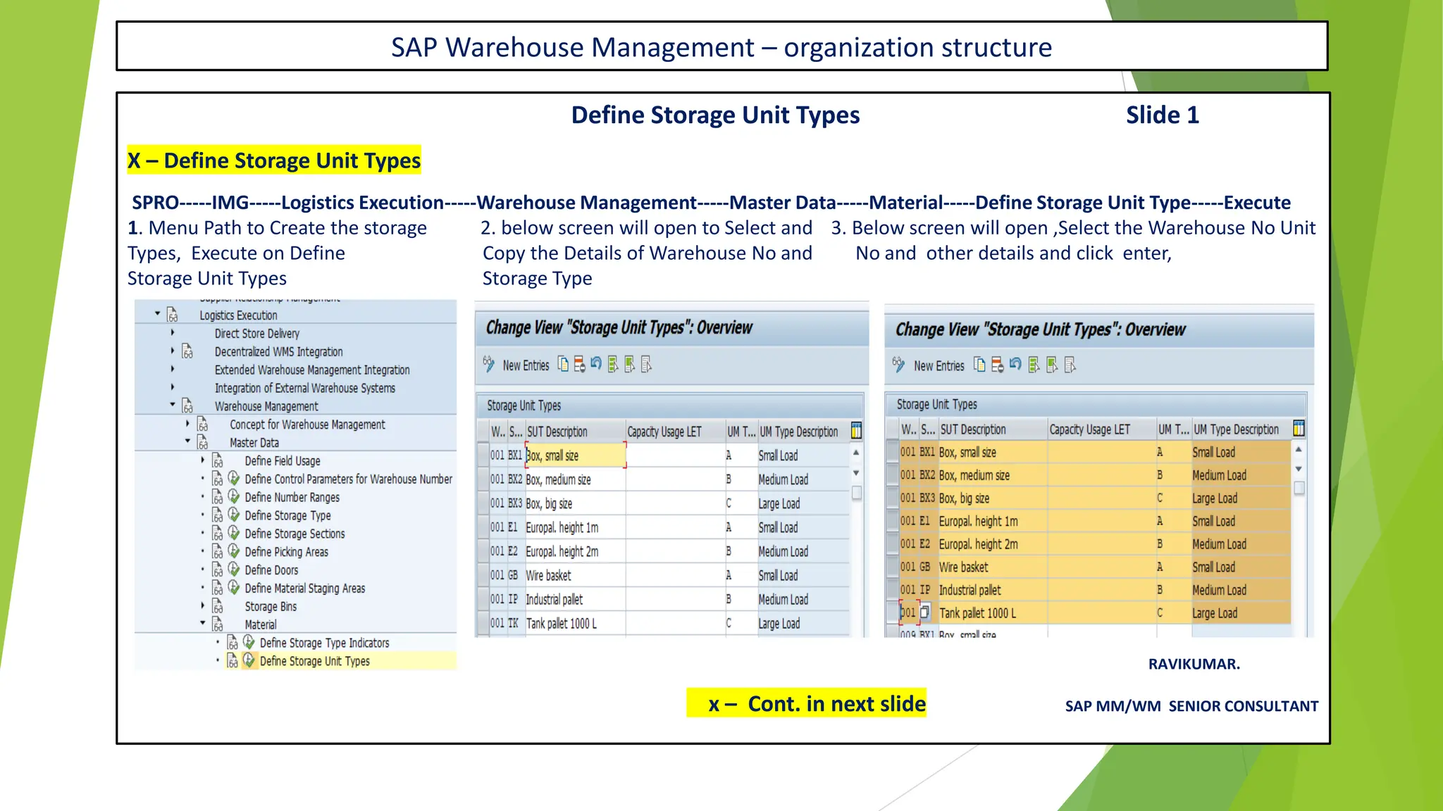1443x811 pixels.
Task: Click Deselect All icon in step 2 screen
Action: pyautogui.click(x=647, y=364)
